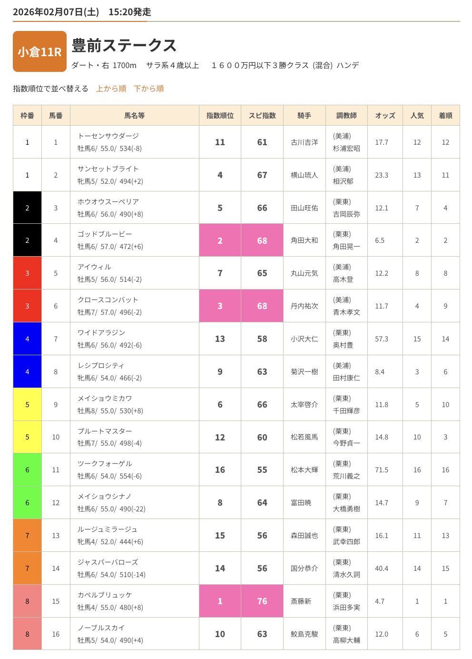Sort index ranking by 上から順
The width and height of the screenshot is (472, 659).
(x=111, y=89)
